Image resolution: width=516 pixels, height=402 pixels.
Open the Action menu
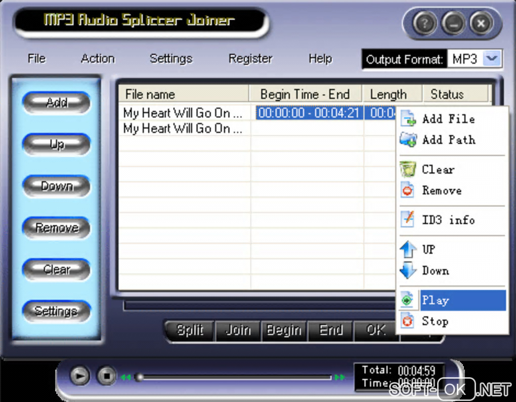point(98,59)
